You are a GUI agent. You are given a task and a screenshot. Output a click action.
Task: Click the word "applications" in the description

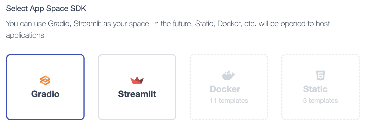(x=25, y=36)
